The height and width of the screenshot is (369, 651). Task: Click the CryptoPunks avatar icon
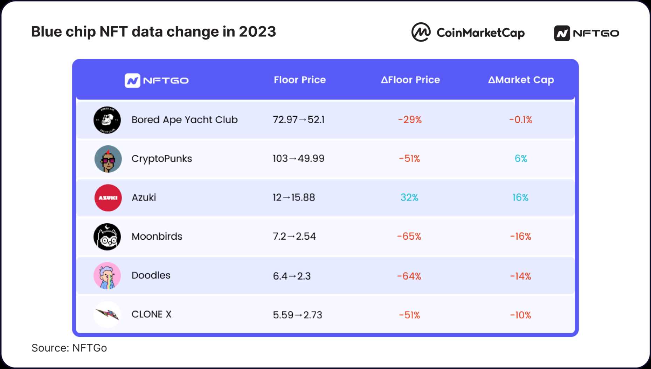coord(108,159)
